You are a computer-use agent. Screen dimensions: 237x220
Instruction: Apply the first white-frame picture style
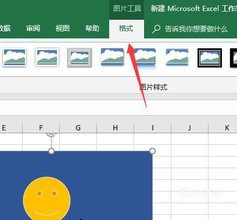coord(15,58)
